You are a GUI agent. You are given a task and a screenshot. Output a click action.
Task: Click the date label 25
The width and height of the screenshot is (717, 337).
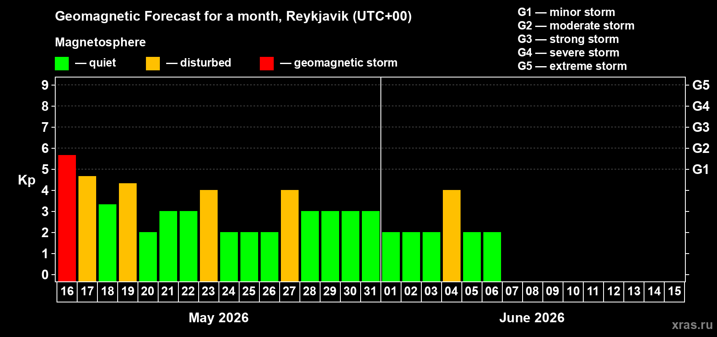tap(249, 291)
